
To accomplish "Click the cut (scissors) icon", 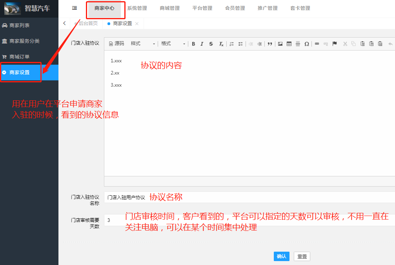I will [x=345, y=44].
